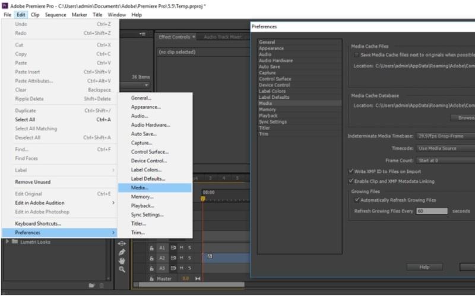This screenshot has height=296, width=475.
Task: Solo audio track A1
Action: [189, 248]
